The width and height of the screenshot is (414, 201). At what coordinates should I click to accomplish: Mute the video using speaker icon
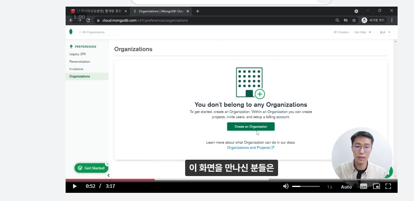point(286,186)
